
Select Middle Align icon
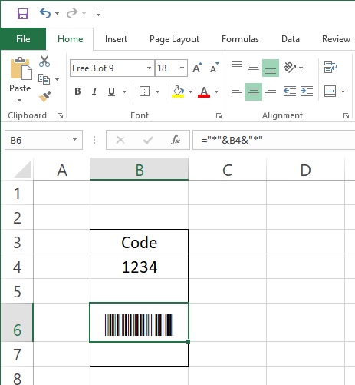point(254,68)
